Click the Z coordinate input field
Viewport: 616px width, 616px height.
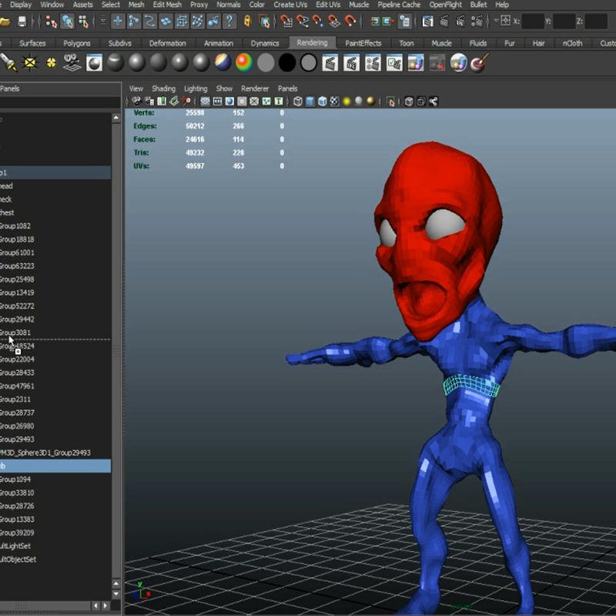(x=595, y=22)
